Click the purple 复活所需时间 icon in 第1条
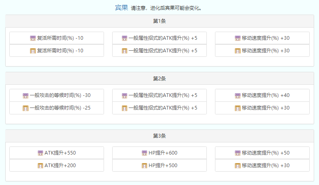Screen dimensions: 319x185 (x=33, y=39)
